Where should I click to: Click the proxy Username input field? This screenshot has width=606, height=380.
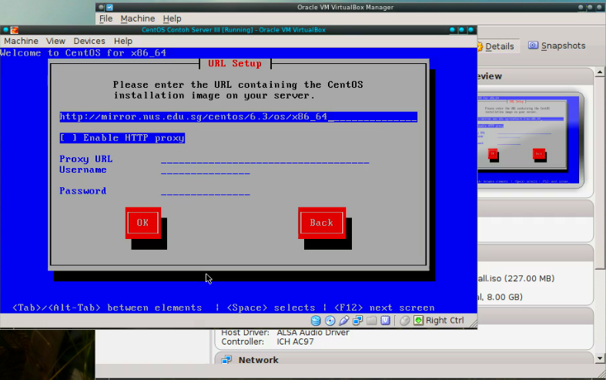point(206,170)
